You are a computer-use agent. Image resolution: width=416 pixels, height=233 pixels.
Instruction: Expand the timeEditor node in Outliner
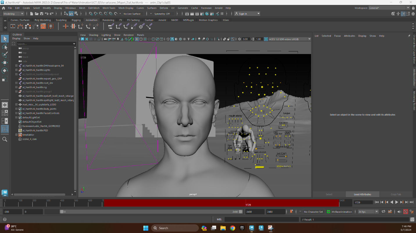(17, 135)
